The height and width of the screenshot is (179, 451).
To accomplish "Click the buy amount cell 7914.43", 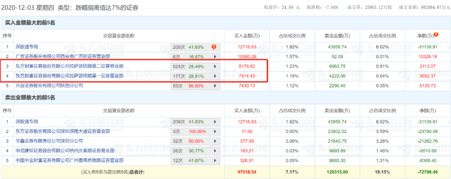I will 247,76.
